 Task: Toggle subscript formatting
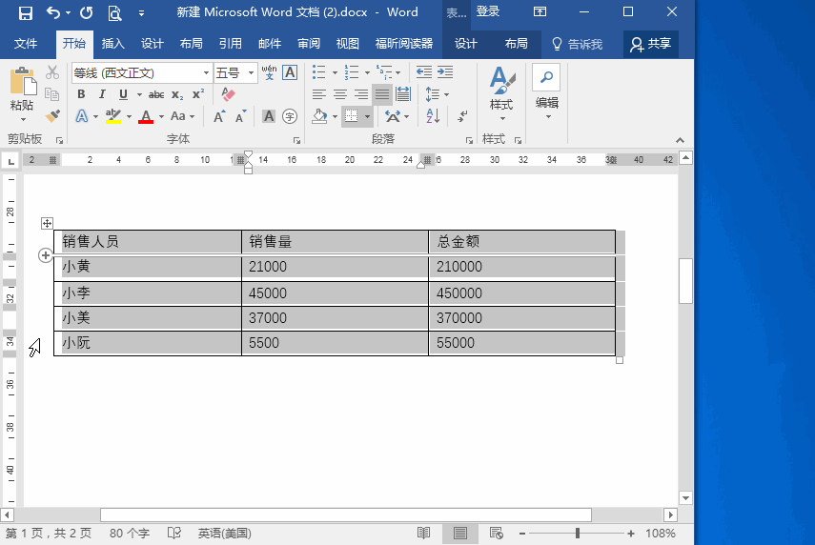tap(177, 94)
